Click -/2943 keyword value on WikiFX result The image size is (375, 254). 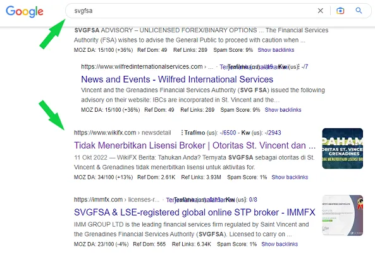point(273,133)
